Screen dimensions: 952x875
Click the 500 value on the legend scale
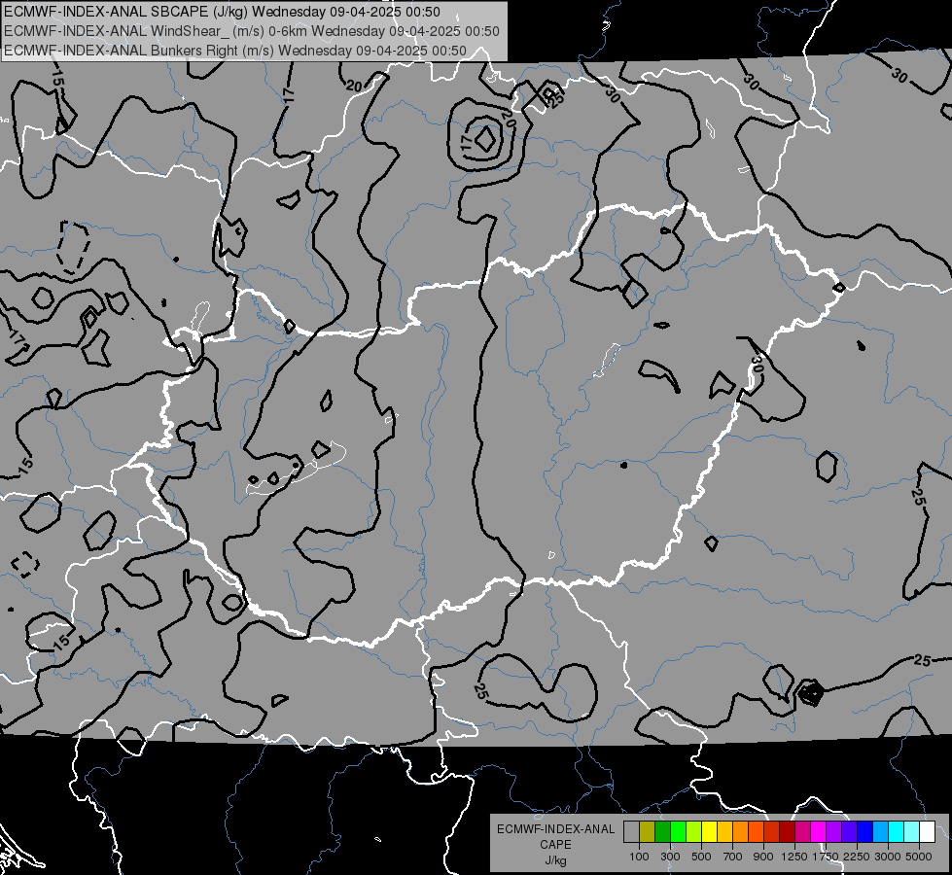click(701, 857)
